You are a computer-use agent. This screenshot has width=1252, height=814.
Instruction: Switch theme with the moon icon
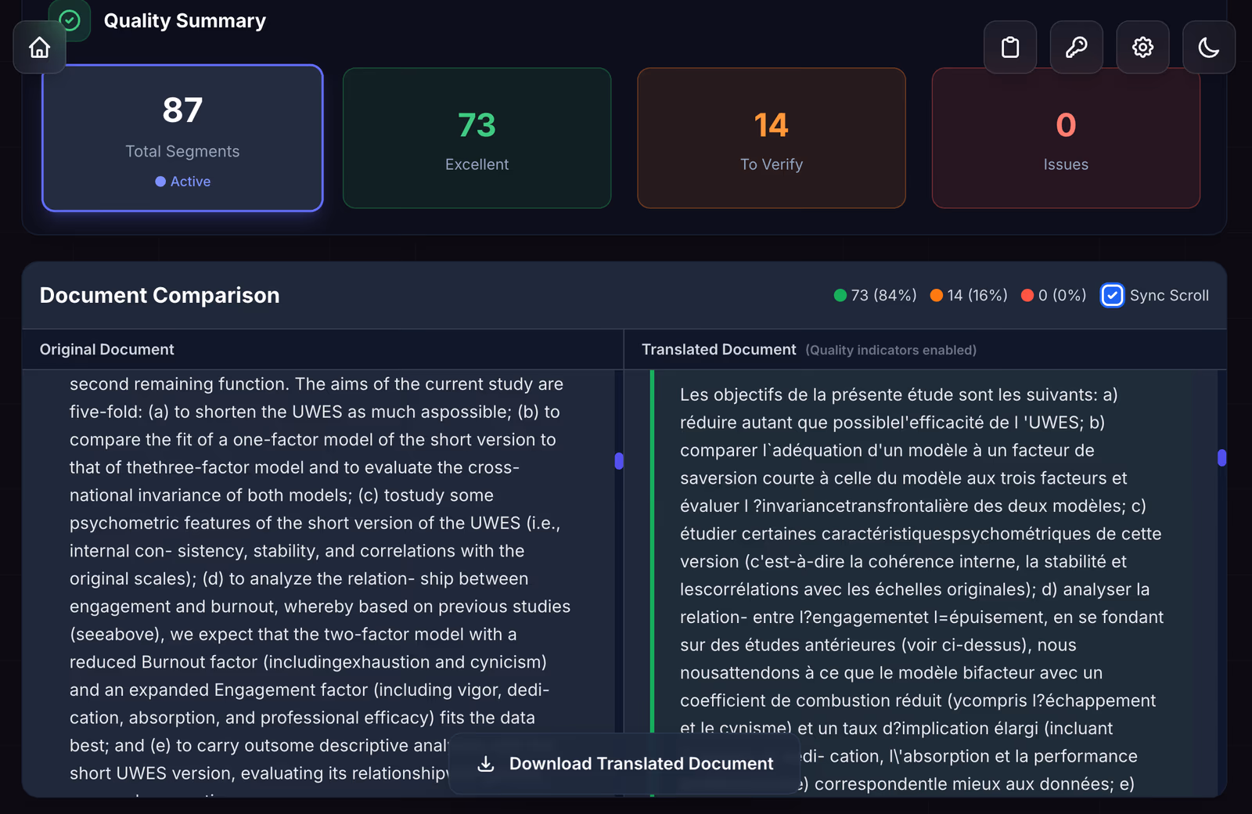click(x=1209, y=48)
